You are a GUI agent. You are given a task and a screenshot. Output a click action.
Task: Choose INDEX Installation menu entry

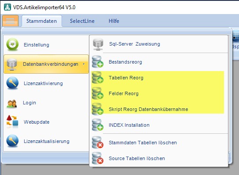(158, 125)
